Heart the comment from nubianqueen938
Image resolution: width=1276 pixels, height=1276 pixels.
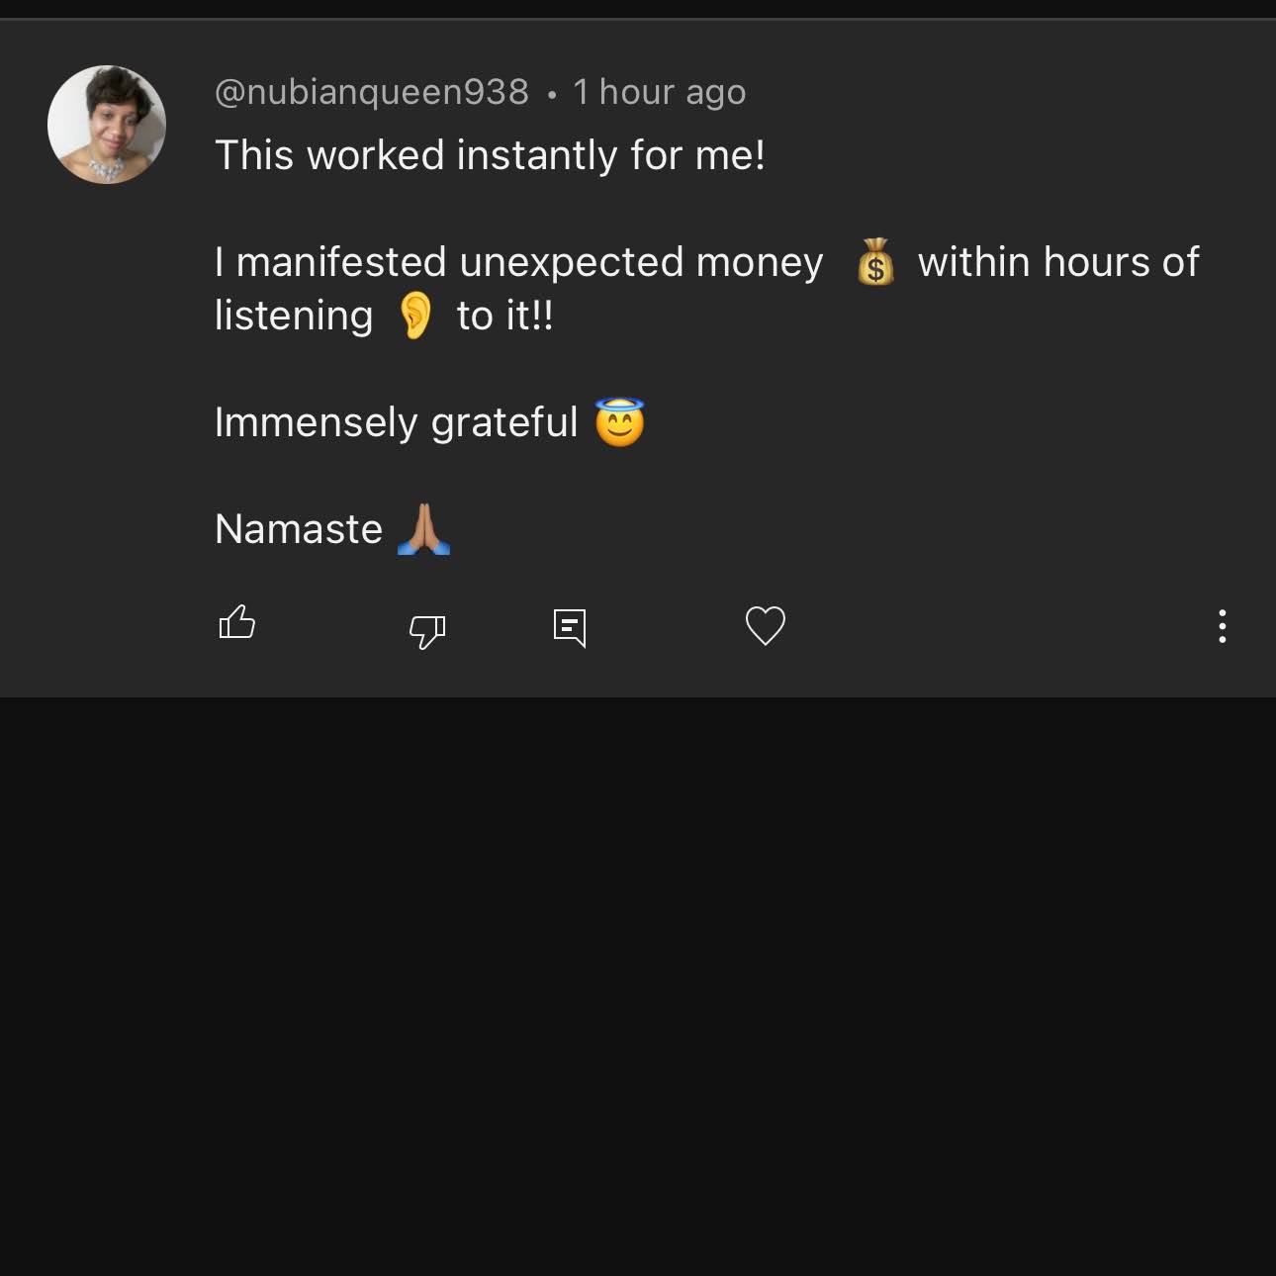[765, 625]
